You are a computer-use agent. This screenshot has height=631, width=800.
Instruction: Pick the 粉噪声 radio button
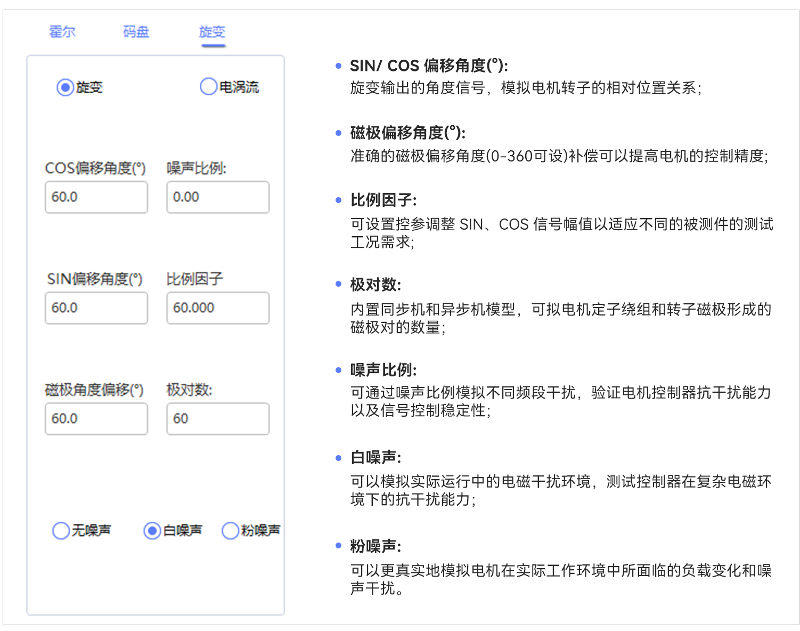pos(230,531)
